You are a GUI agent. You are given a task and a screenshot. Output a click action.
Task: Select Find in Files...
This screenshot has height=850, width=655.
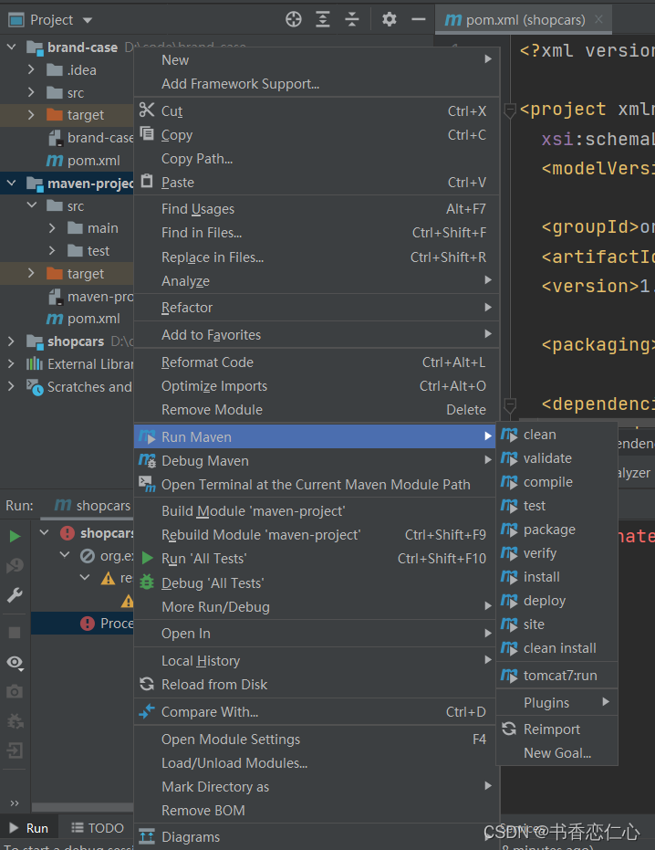[316, 233]
